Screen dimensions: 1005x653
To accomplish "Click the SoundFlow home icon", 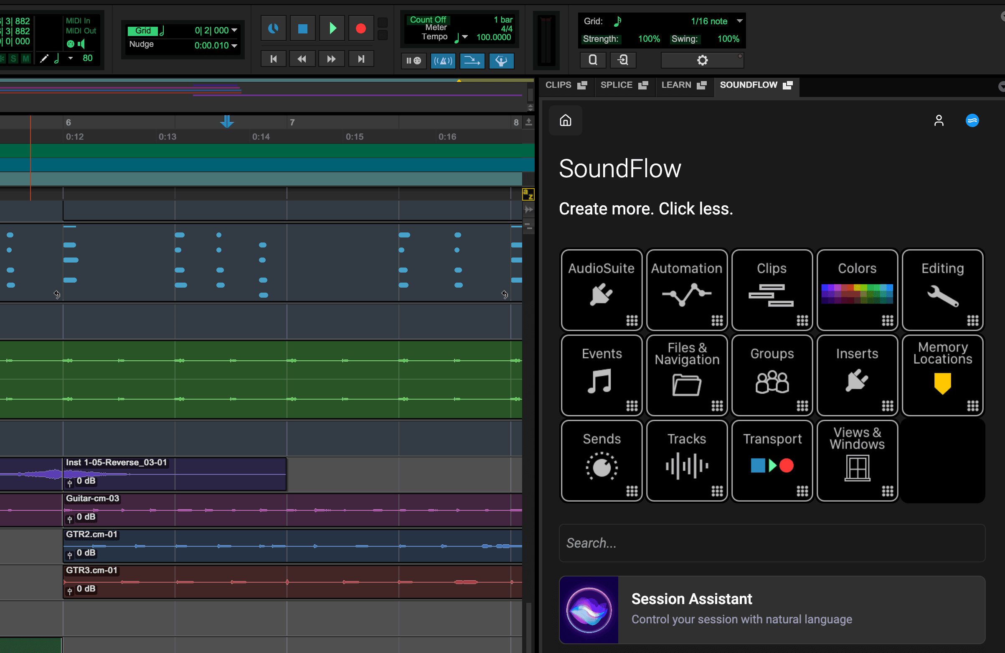I will click(565, 120).
